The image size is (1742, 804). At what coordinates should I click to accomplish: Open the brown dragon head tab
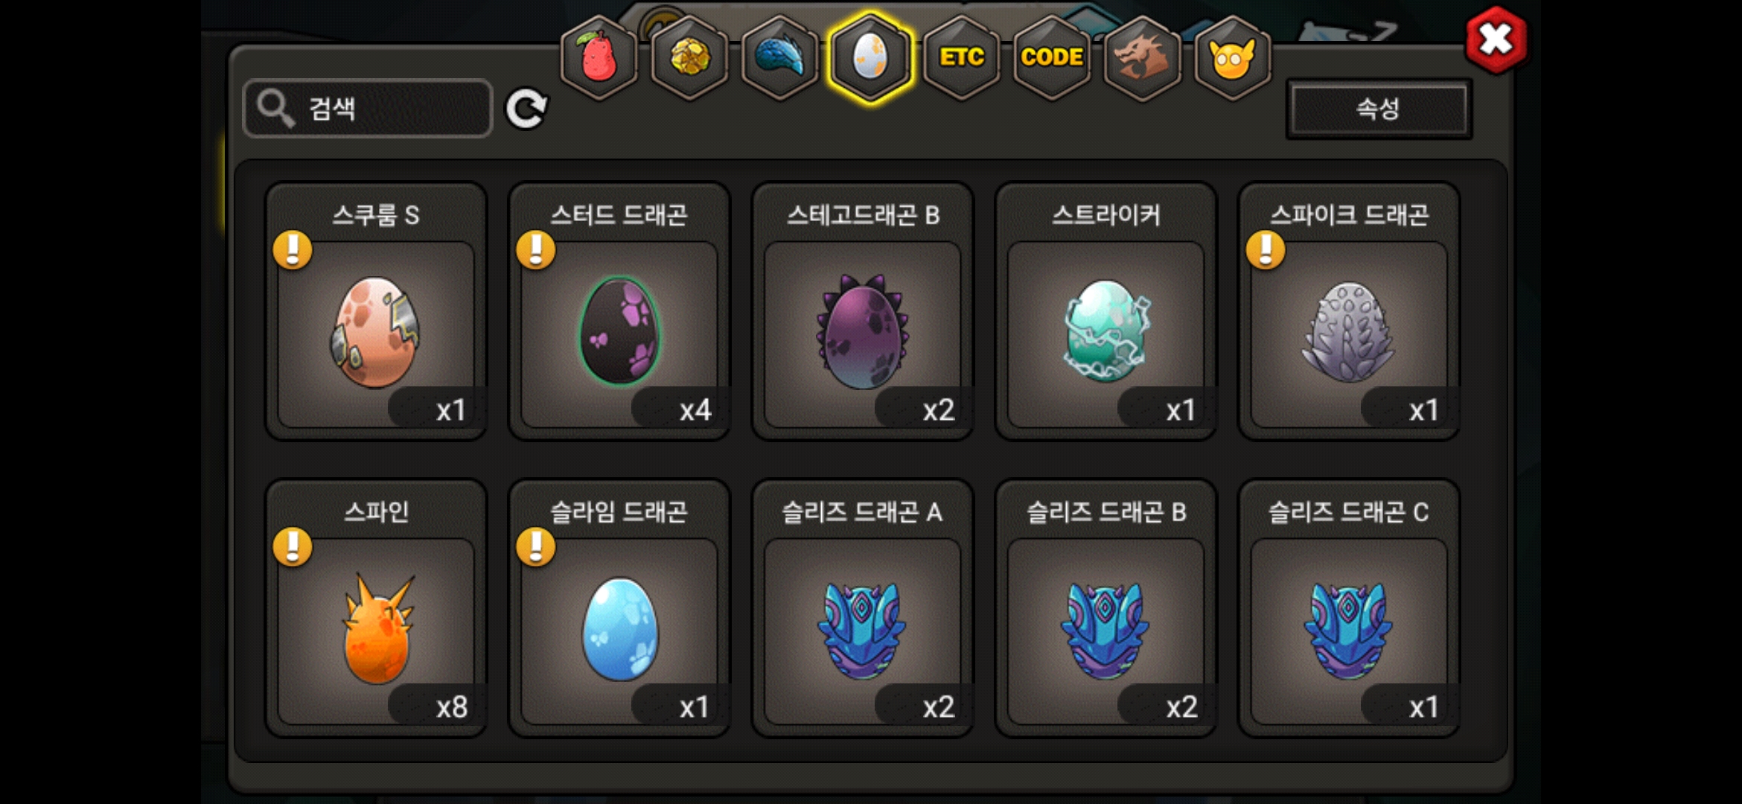1143,57
